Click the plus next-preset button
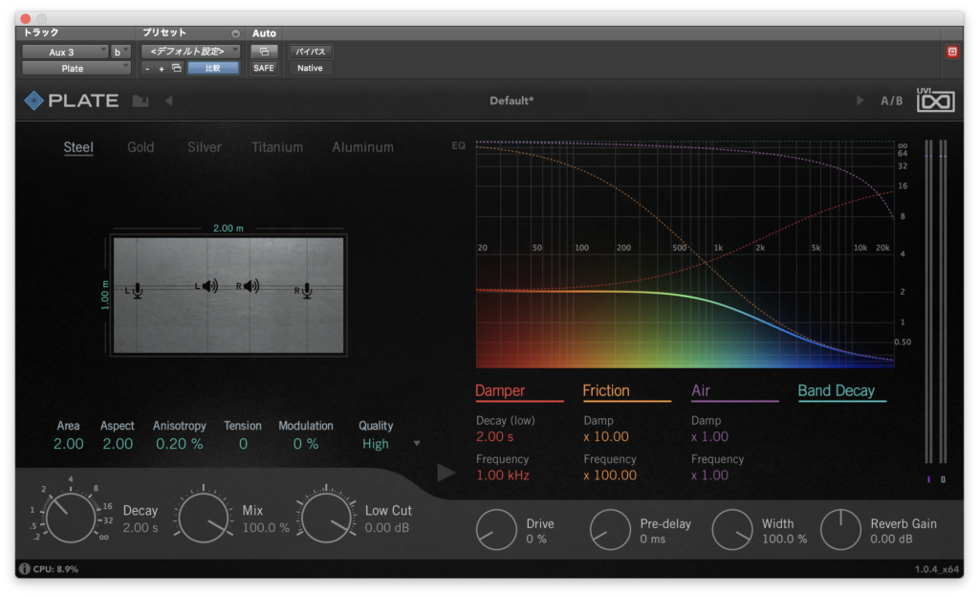The image size is (979, 597). pos(161,69)
